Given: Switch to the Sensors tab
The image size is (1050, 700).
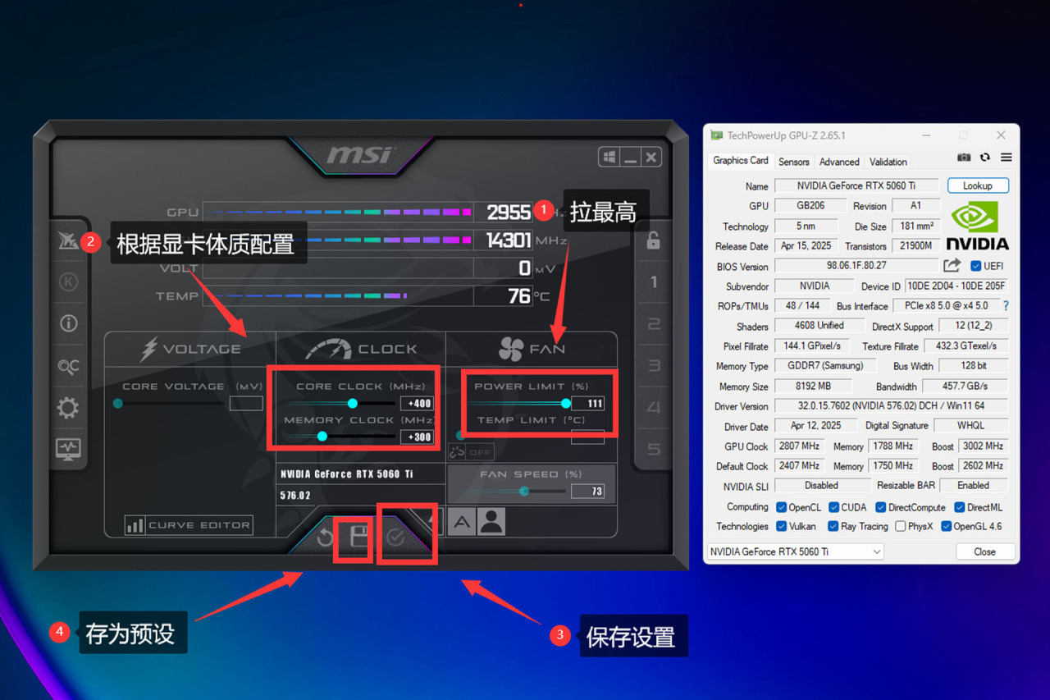Looking at the screenshot, I should pyautogui.click(x=794, y=162).
